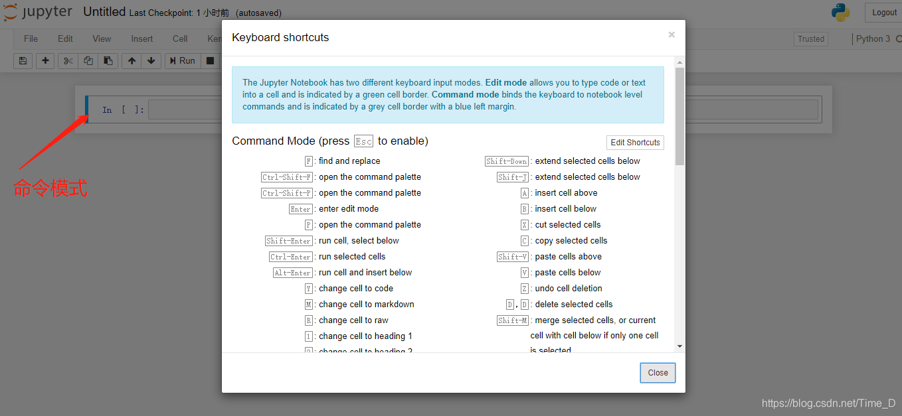Click 'delete selected cells' text
The width and height of the screenshot is (902, 416).
(574, 304)
